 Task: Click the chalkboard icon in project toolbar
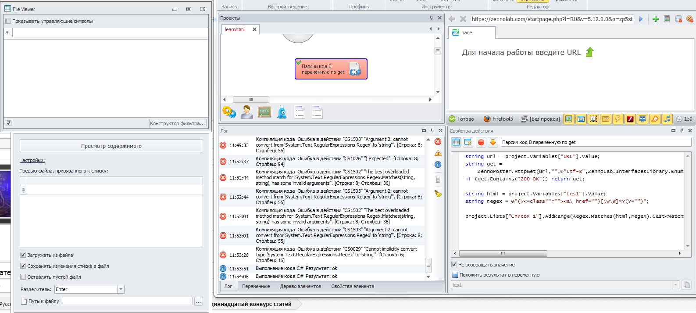pos(264,112)
